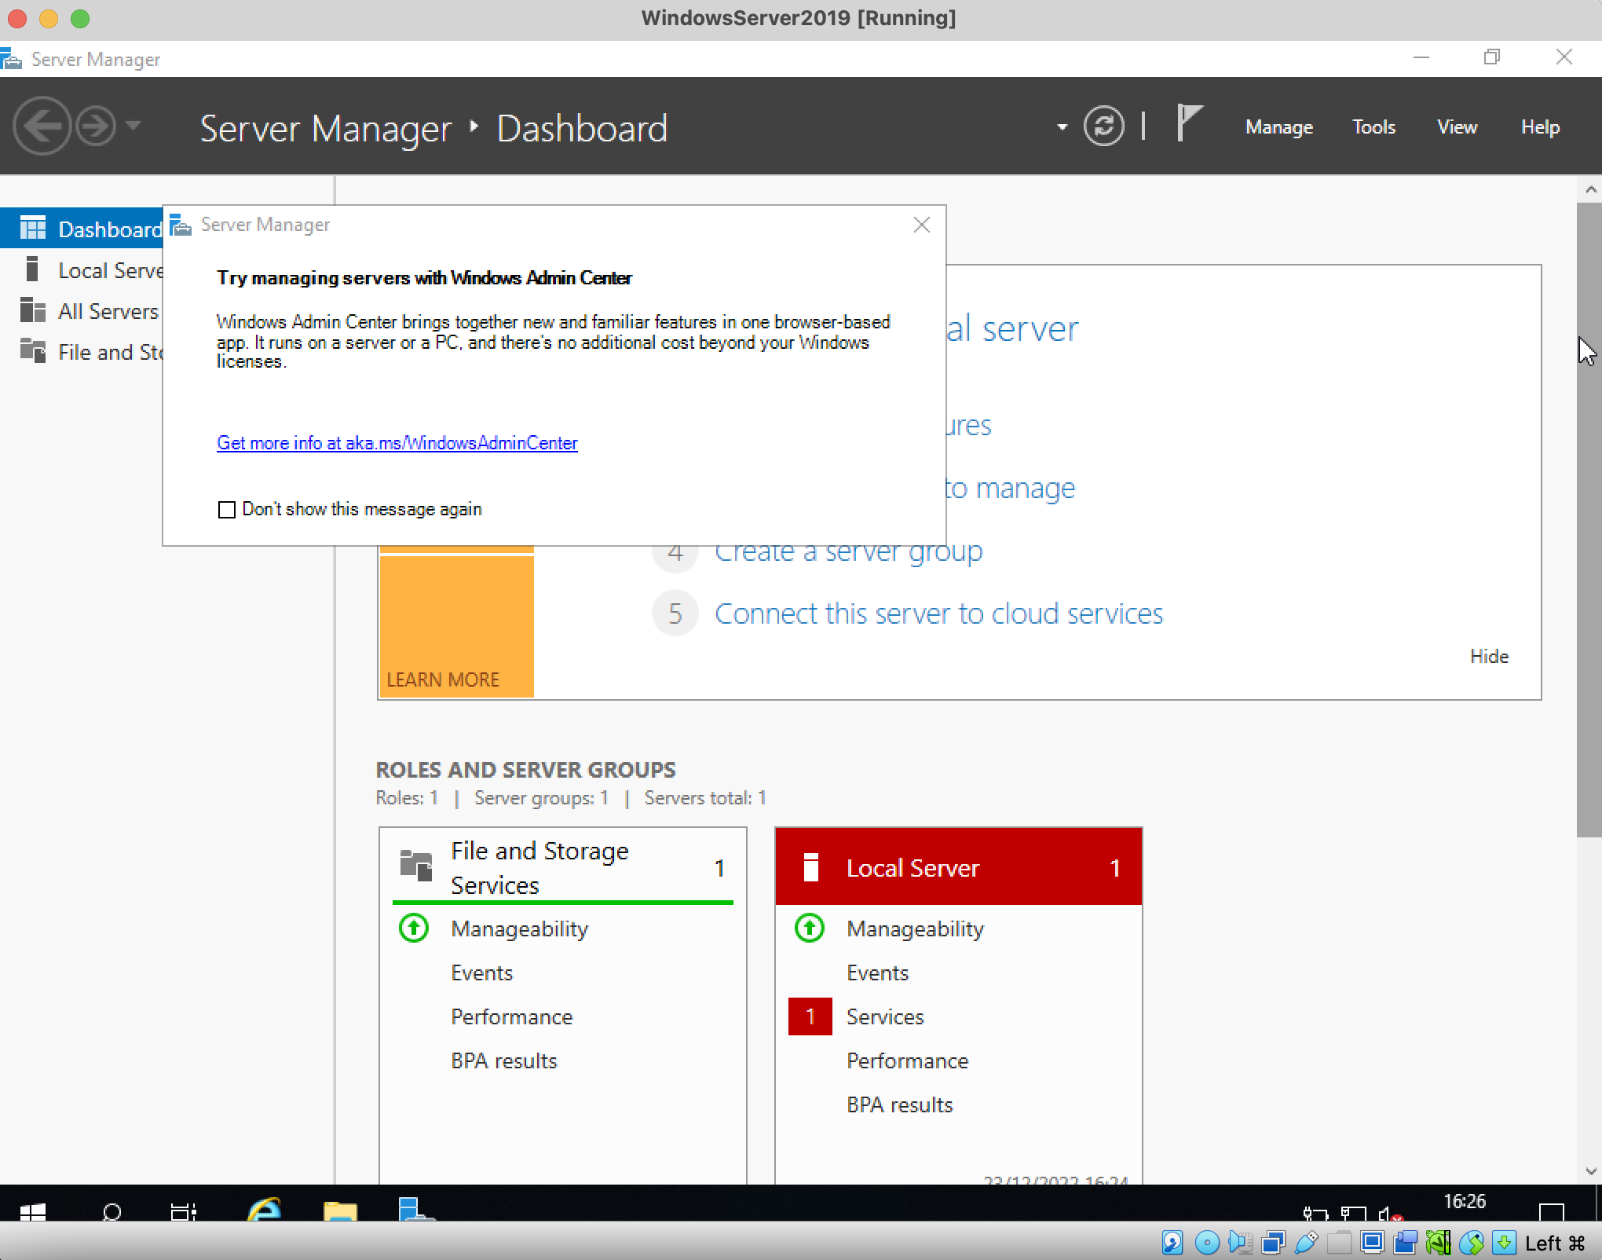The height and width of the screenshot is (1260, 1602).
Task: Select the All Servers sidebar icon
Action: pyautogui.click(x=32, y=311)
